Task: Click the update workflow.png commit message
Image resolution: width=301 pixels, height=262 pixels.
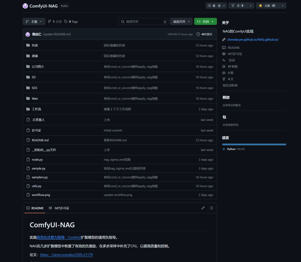Action: [x=118, y=195]
